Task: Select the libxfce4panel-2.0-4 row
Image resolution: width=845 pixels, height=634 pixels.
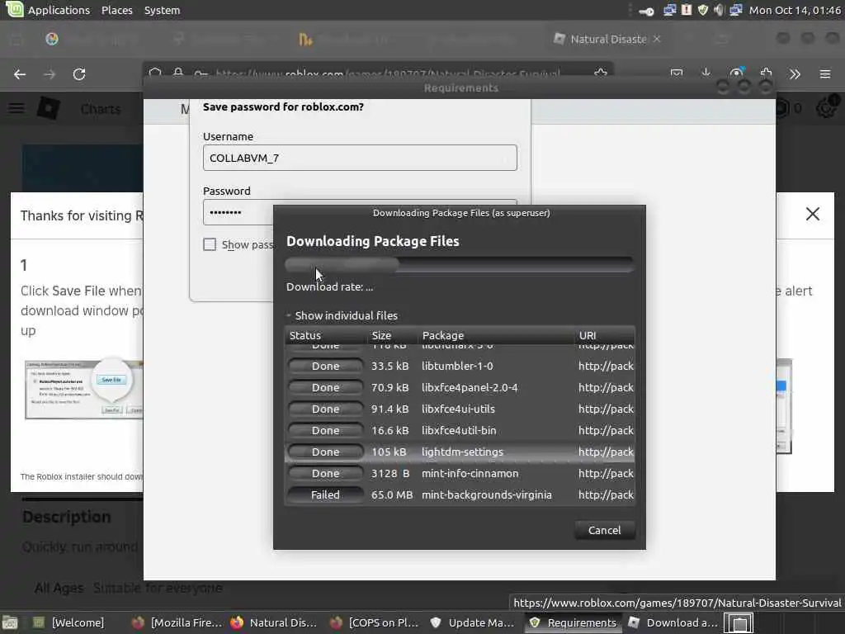Action: tap(460, 388)
